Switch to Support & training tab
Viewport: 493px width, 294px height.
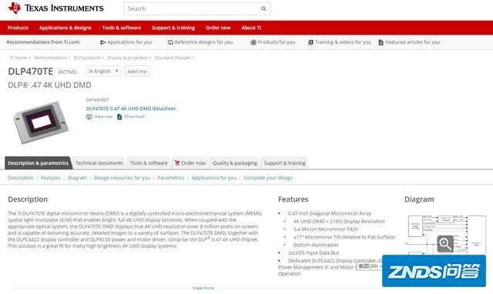[284, 163]
